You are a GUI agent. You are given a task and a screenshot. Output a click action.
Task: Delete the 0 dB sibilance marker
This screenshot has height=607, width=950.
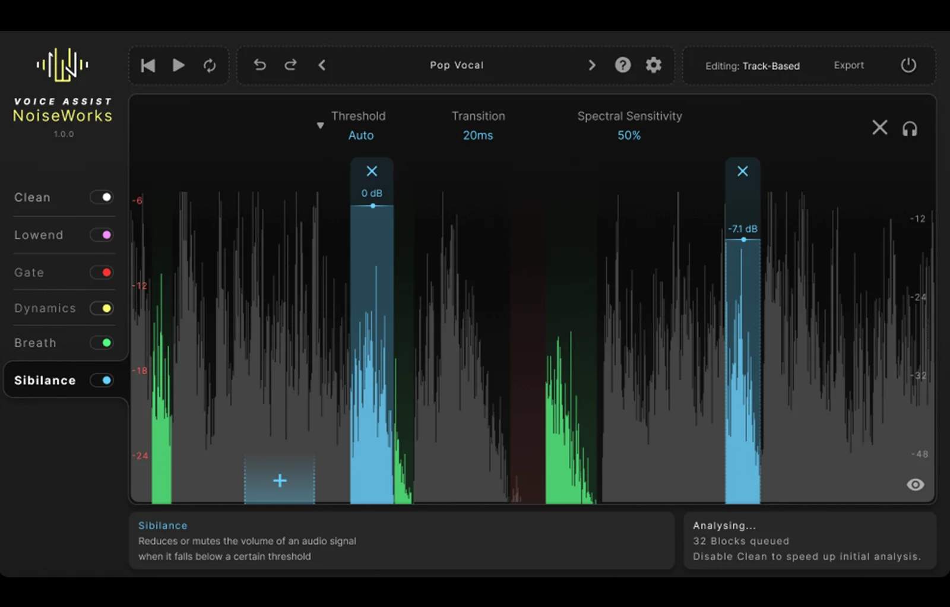[x=372, y=171]
